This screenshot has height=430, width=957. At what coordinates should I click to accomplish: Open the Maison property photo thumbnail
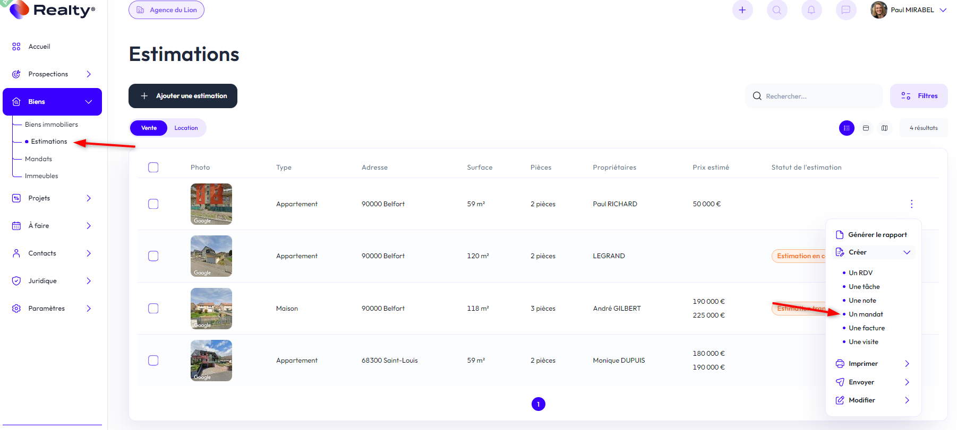click(211, 309)
